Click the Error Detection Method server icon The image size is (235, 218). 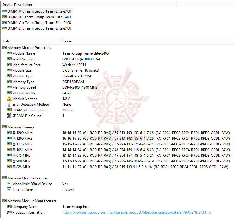pos(9,104)
